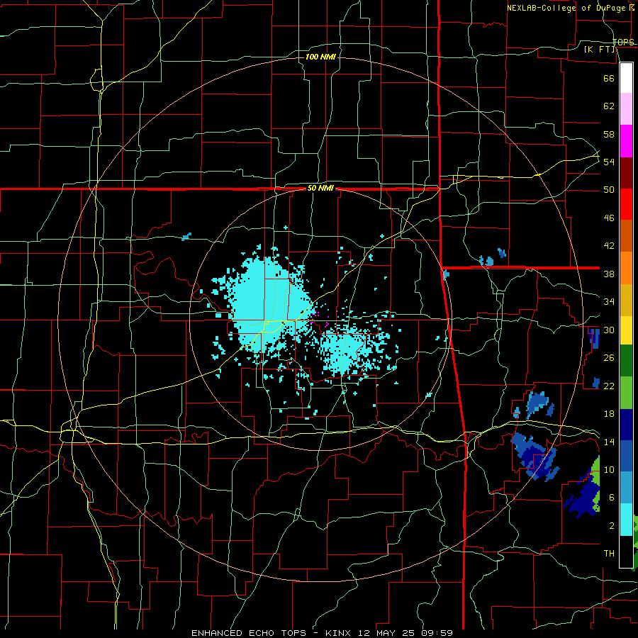Image resolution: width=638 pixels, height=638 pixels.
Task: Click the '6' legend value
Action: [x=612, y=498]
